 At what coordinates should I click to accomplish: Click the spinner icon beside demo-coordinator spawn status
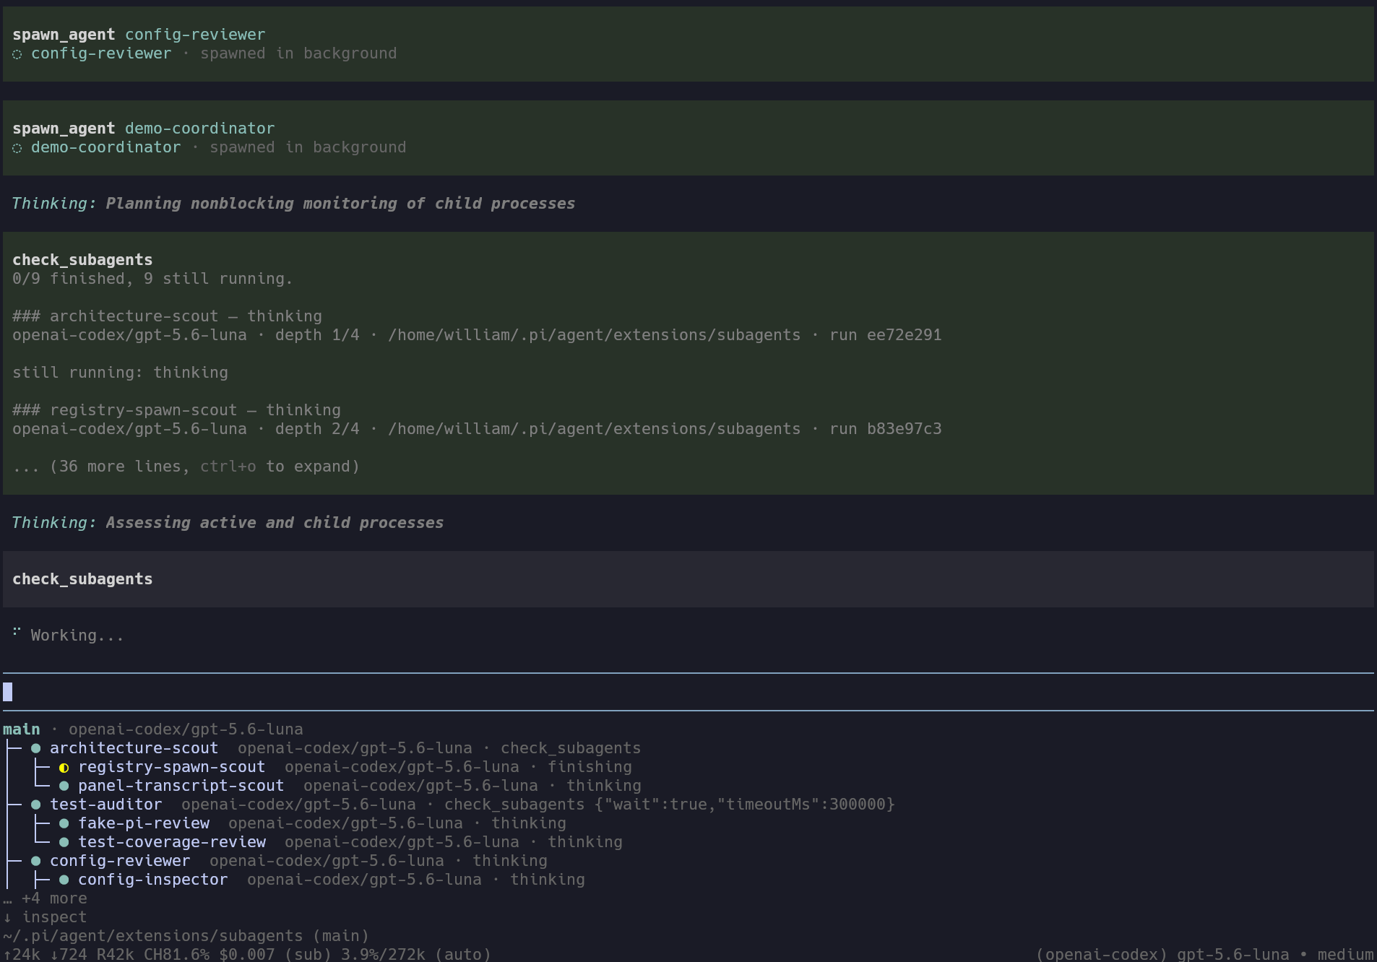pos(17,148)
